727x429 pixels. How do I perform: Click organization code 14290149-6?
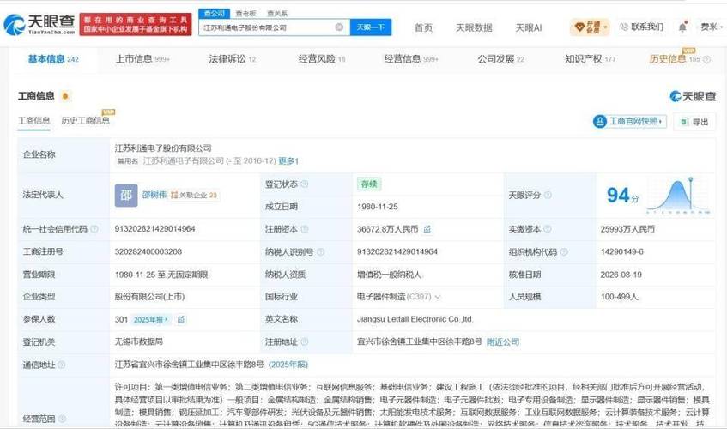(x=621, y=251)
